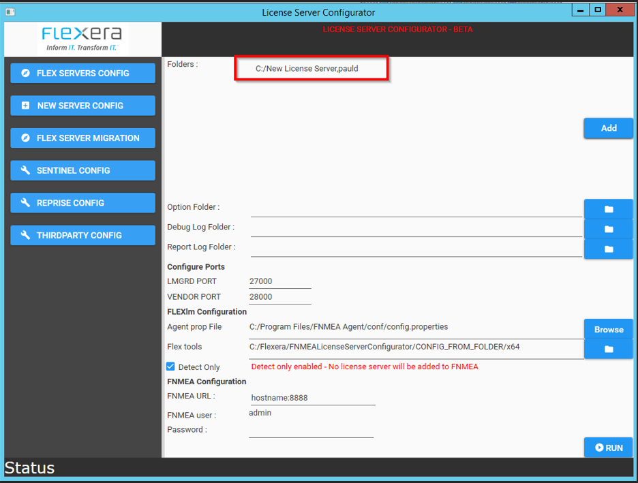Click the play icon on the RUN button
The height and width of the screenshot is (483, 638).
coord(599,448)
